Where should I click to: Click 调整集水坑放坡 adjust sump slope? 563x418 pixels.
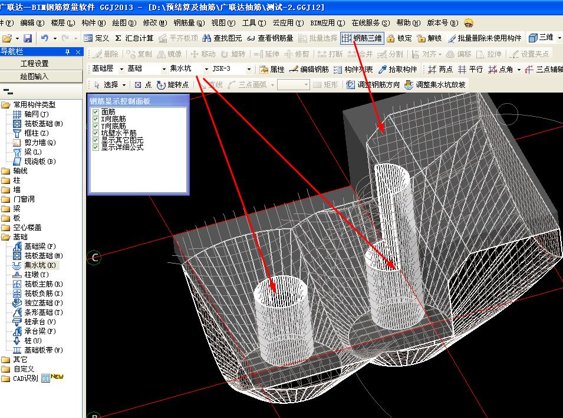(x=435, y=85)
